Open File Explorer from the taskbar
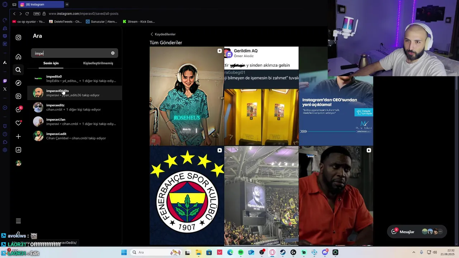 [198, 252]
